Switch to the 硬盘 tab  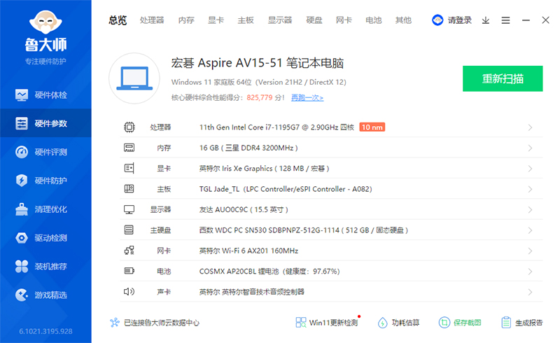point(314,20)
